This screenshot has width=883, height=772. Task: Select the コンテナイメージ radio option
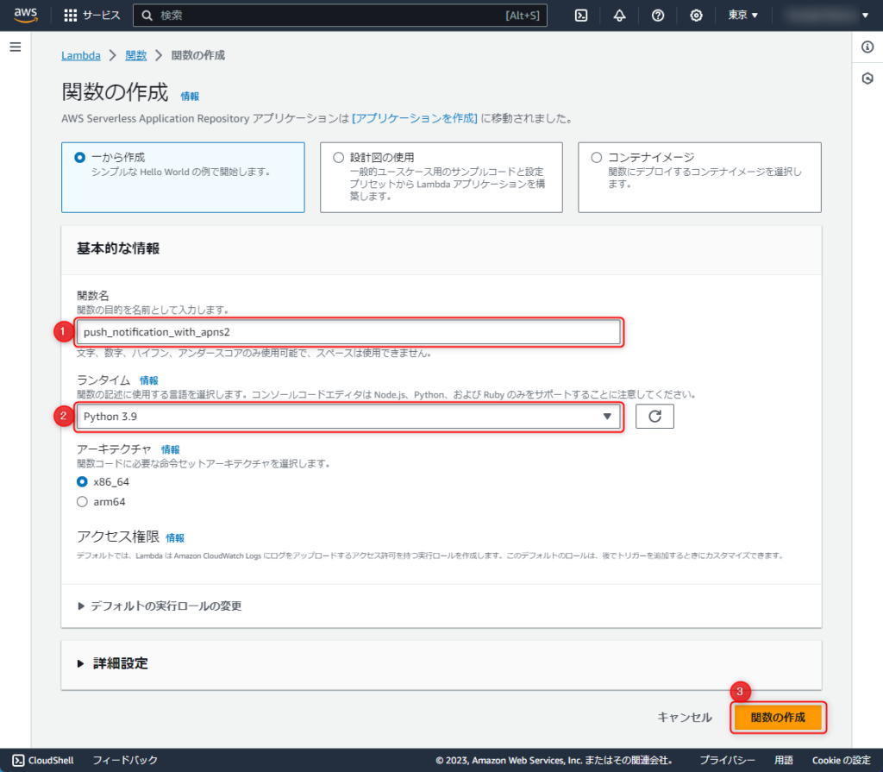597,157
